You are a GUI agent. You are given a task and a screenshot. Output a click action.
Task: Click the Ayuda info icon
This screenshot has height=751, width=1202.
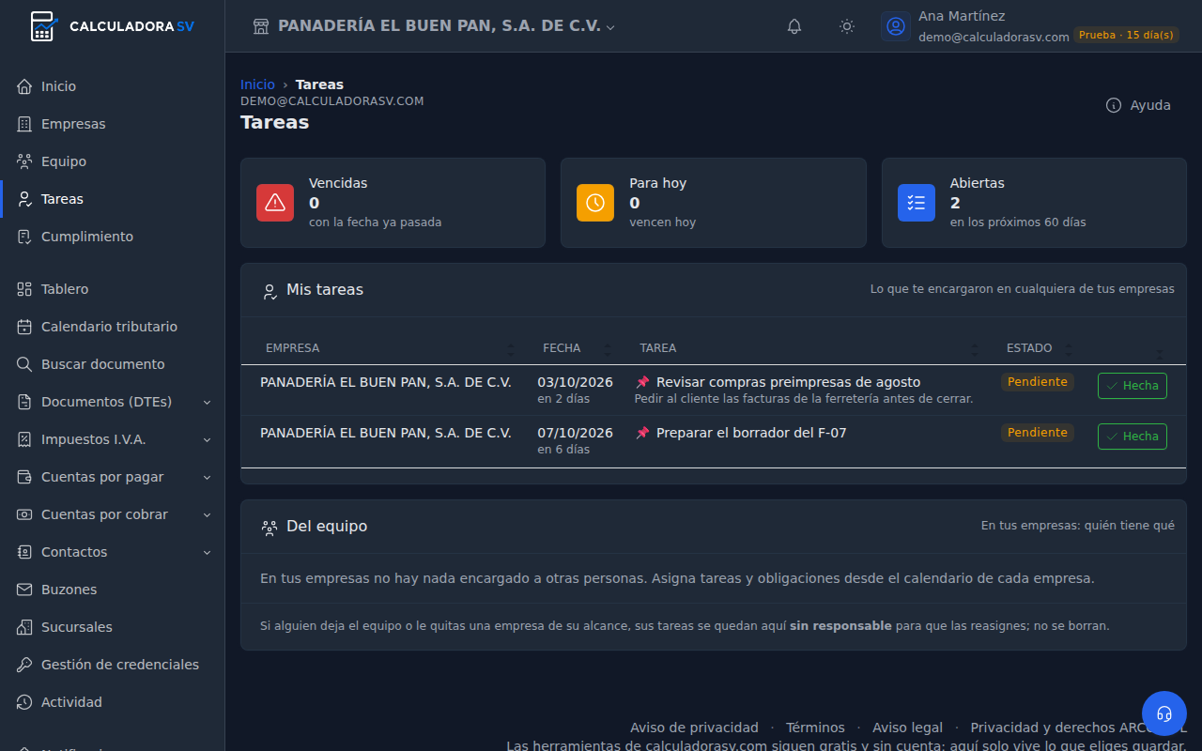point(1114,105)
